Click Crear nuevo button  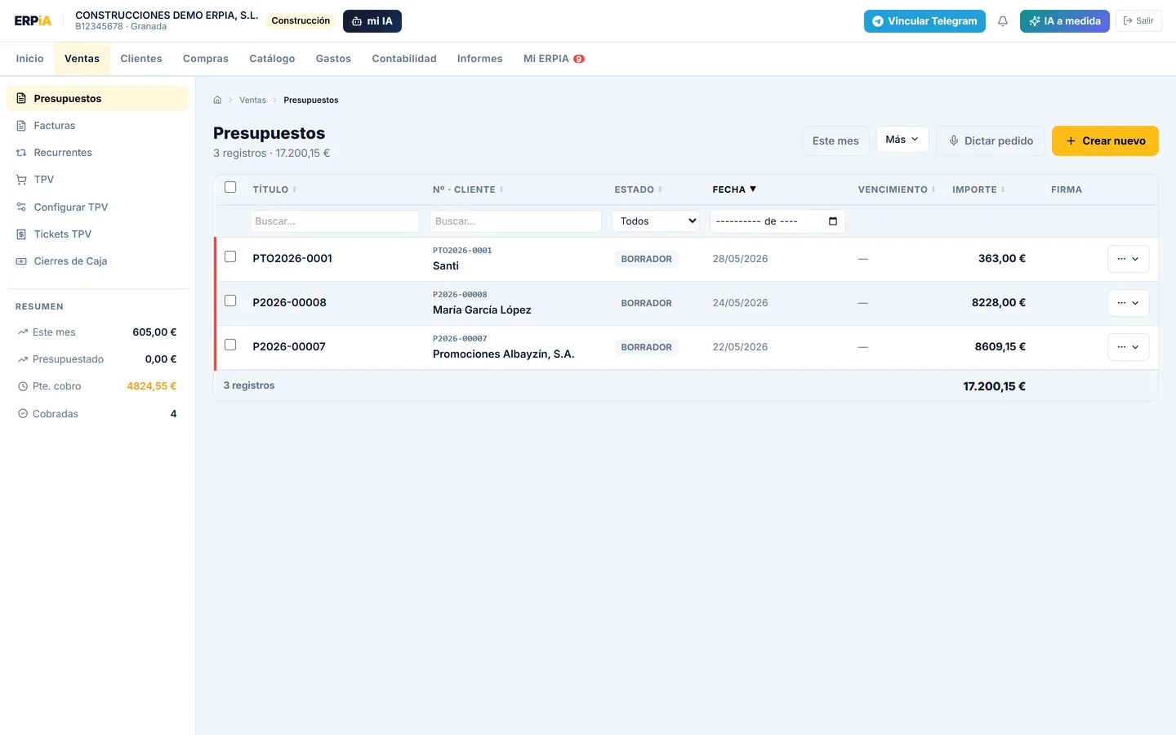click(x=1105, y=140)
